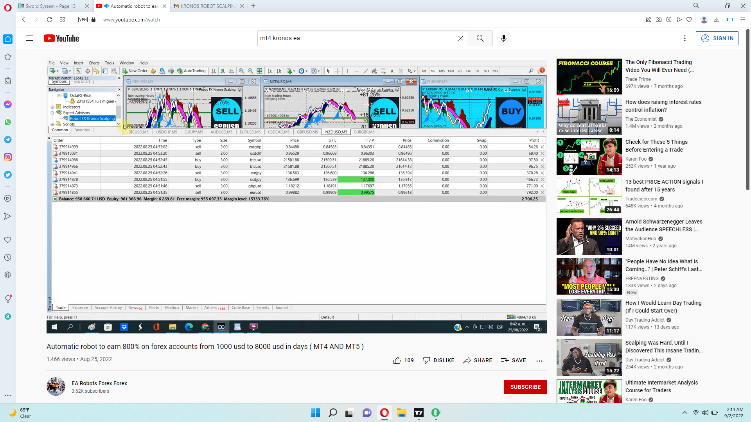
Task: Clear the search box text
Action: [x=460, y=38]
